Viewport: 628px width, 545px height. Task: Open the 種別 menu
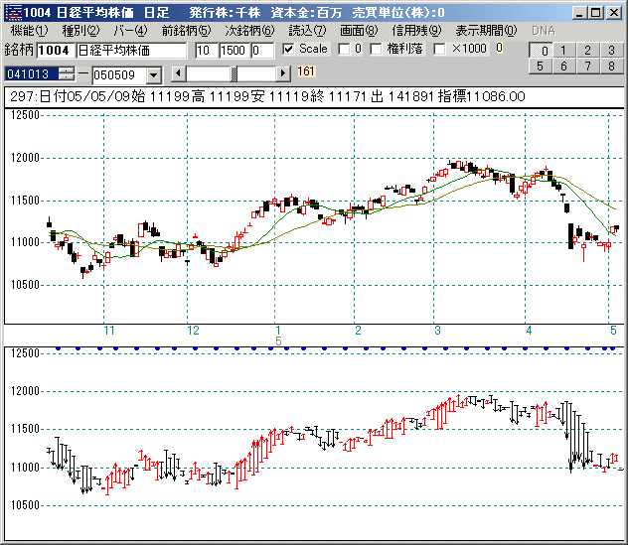click(x=80, y=31)
